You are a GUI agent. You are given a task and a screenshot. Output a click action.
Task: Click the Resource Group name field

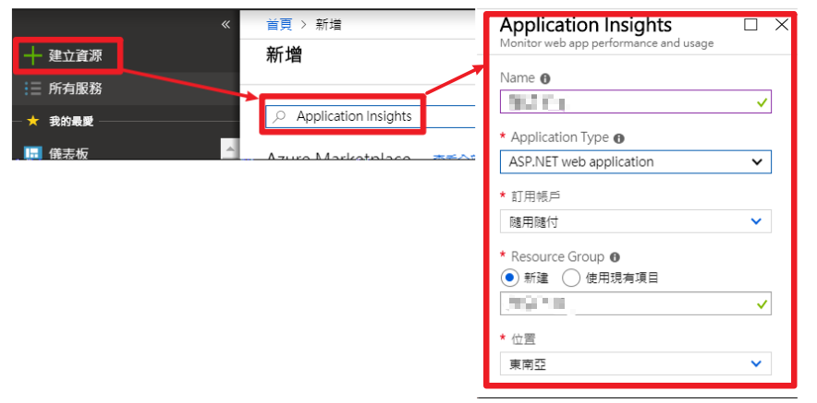point(636,303)
